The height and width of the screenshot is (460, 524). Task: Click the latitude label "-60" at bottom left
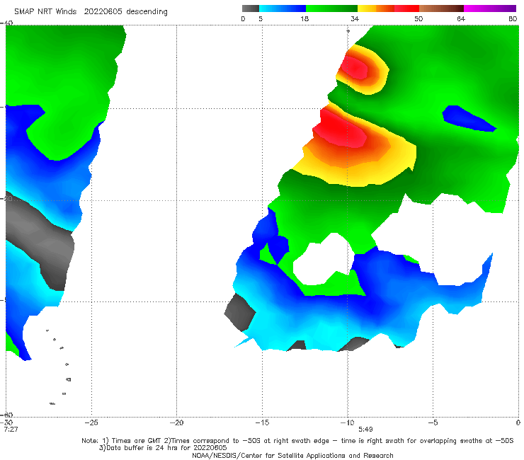tap(6, 415)
